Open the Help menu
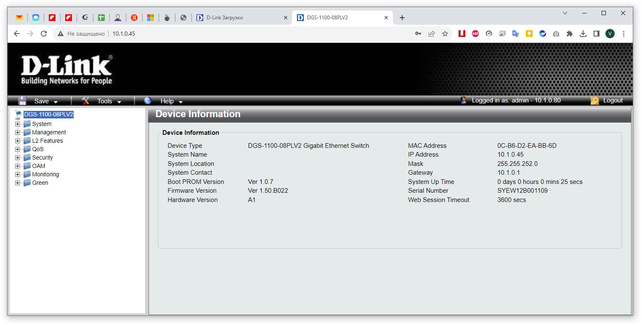This screenshot has width=642, height=325. [171, 101]
